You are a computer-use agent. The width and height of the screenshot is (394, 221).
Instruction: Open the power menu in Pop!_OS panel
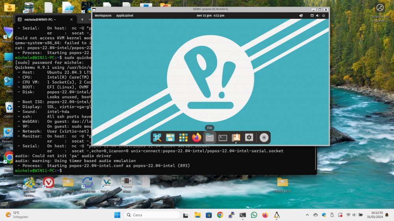click(x=323, y=15)
